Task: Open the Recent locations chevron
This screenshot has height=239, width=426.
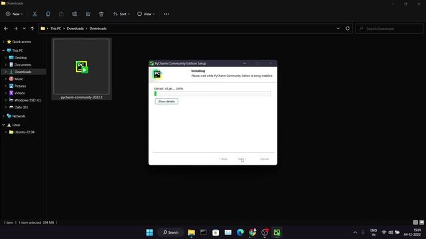Action: click(24, 29)
